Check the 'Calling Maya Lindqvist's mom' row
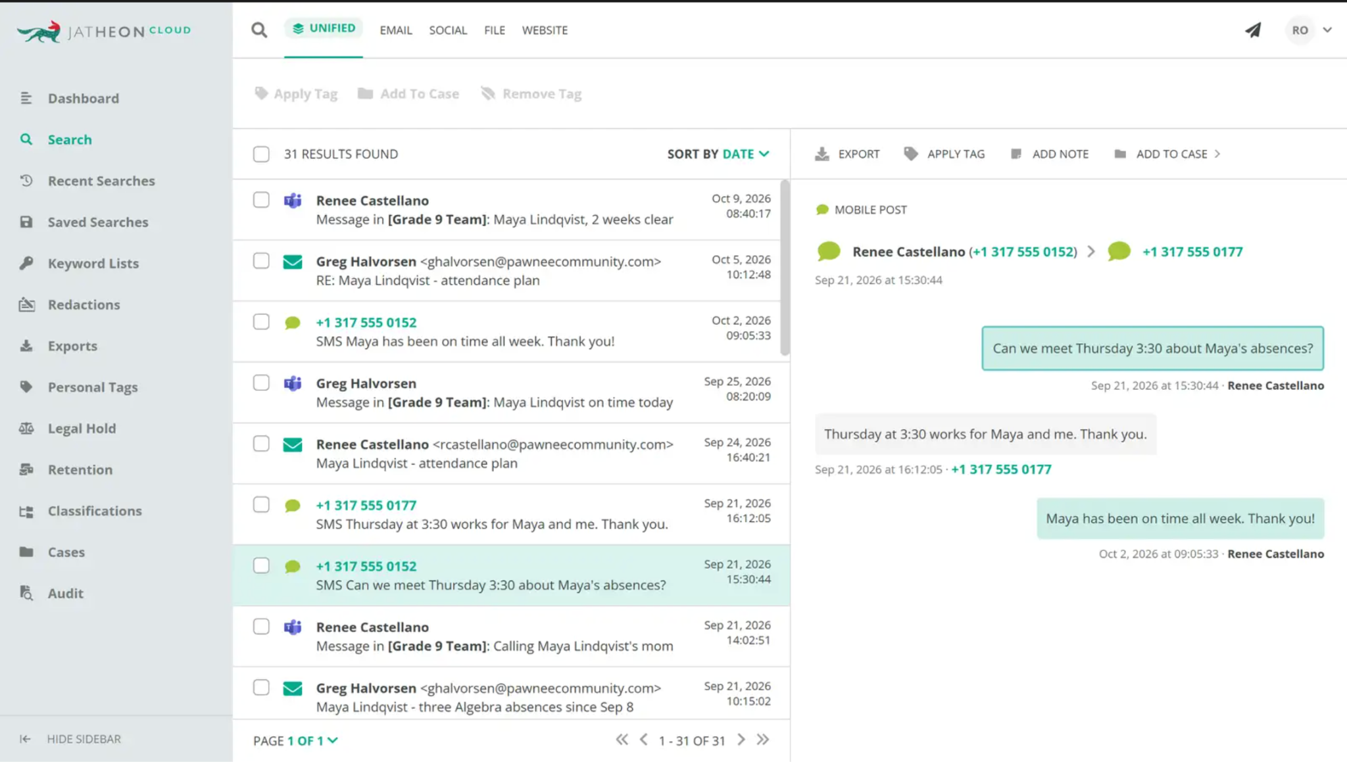1347x762 pixels. pyautogui.click(x=261, y=627)
